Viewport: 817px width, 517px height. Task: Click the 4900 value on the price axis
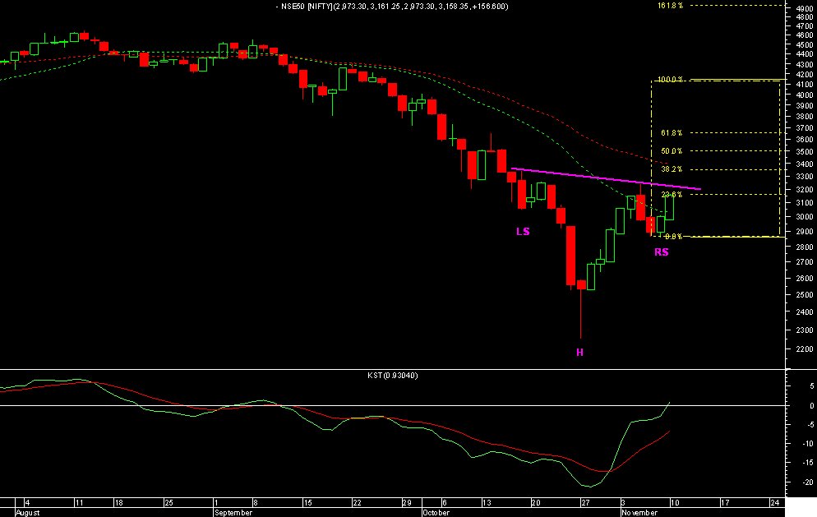pos(803,10)
